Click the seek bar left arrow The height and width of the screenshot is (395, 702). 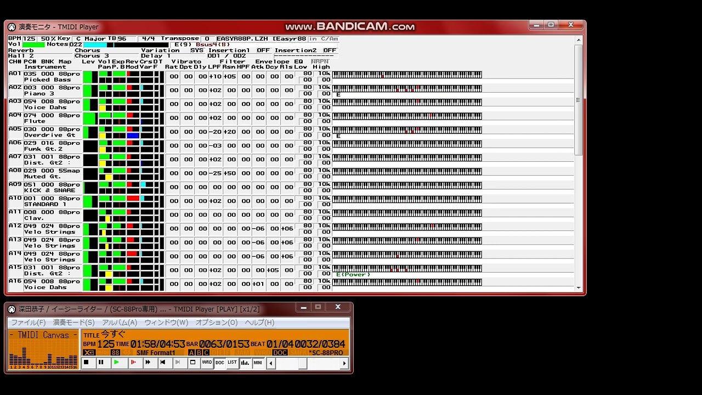[x=270, y=363]
